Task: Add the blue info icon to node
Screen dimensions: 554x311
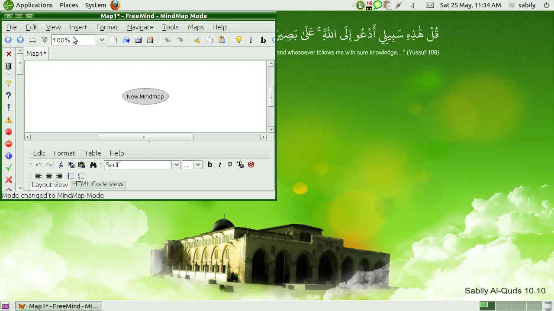Action: coord(9,156)
